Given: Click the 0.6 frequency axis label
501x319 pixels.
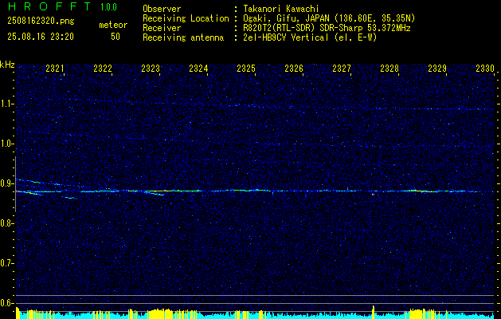Looking at the screenshot, I should pyautogui.click(x=7, y=303).
